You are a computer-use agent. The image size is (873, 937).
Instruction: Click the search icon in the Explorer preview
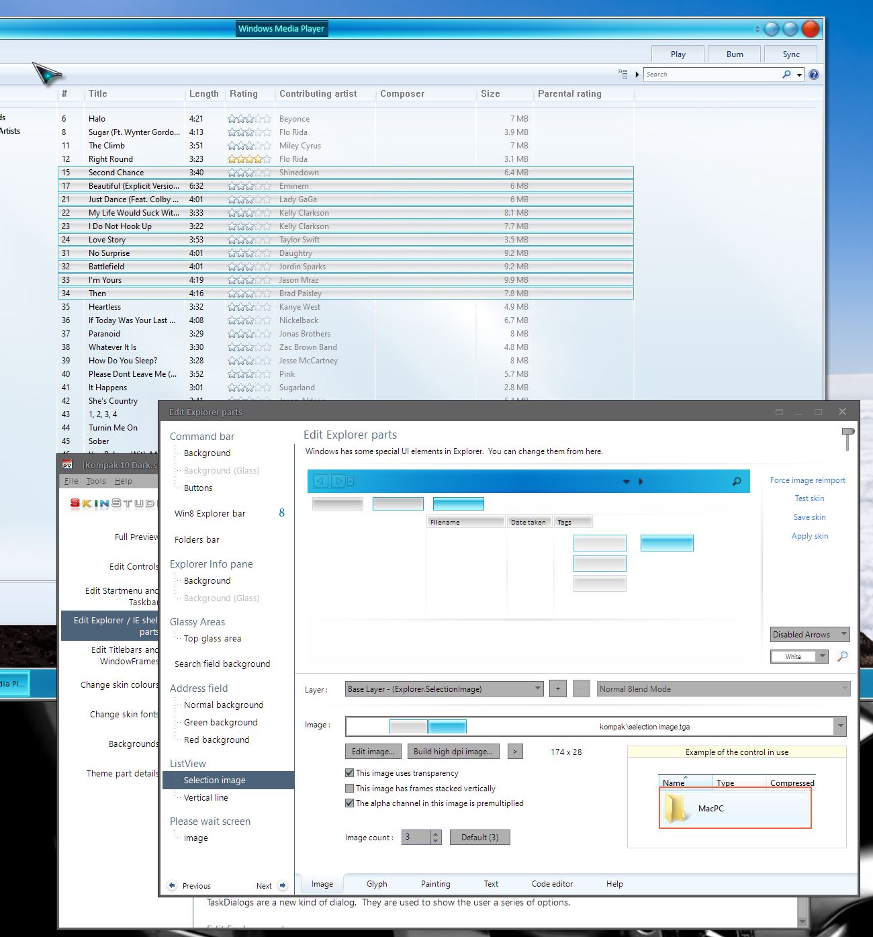coord(737,481)
